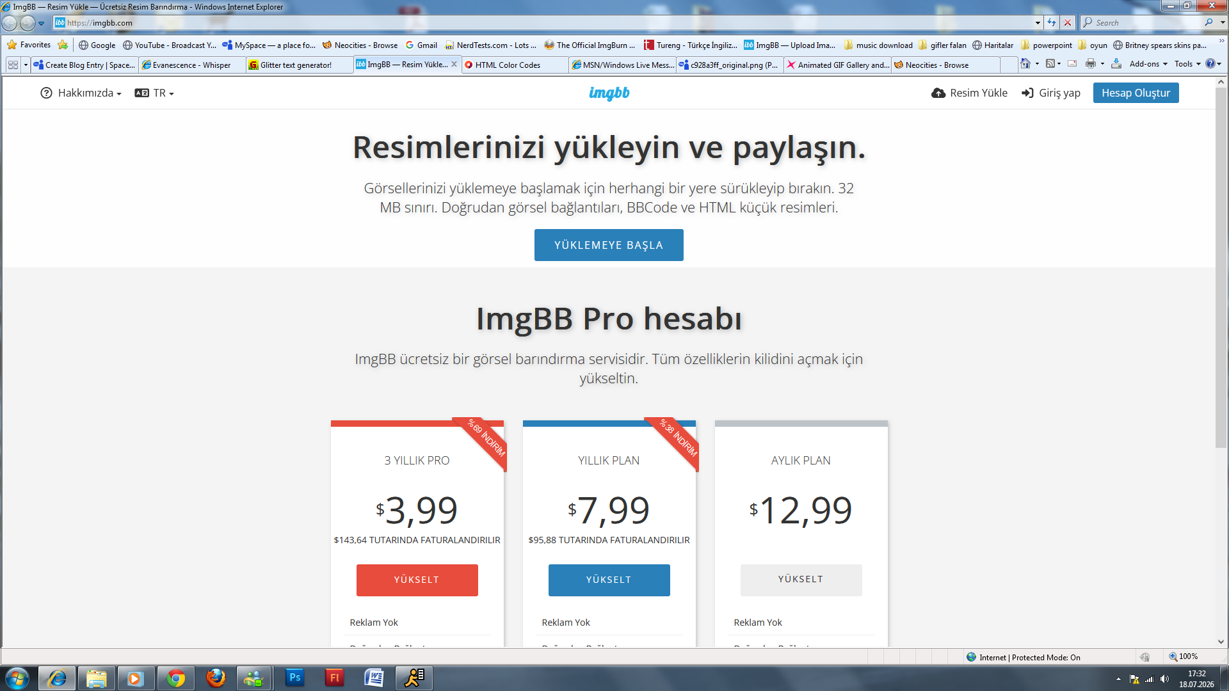The image size is (1229, 691).
Task: Show more favorites with the double chevron
Action: [1221, 42]
